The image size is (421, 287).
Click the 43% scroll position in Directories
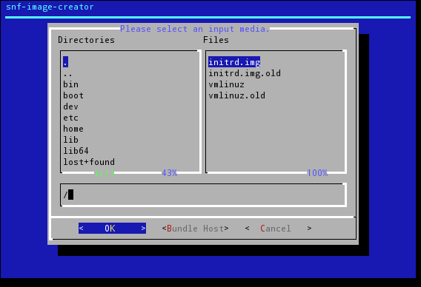[170, 173]
